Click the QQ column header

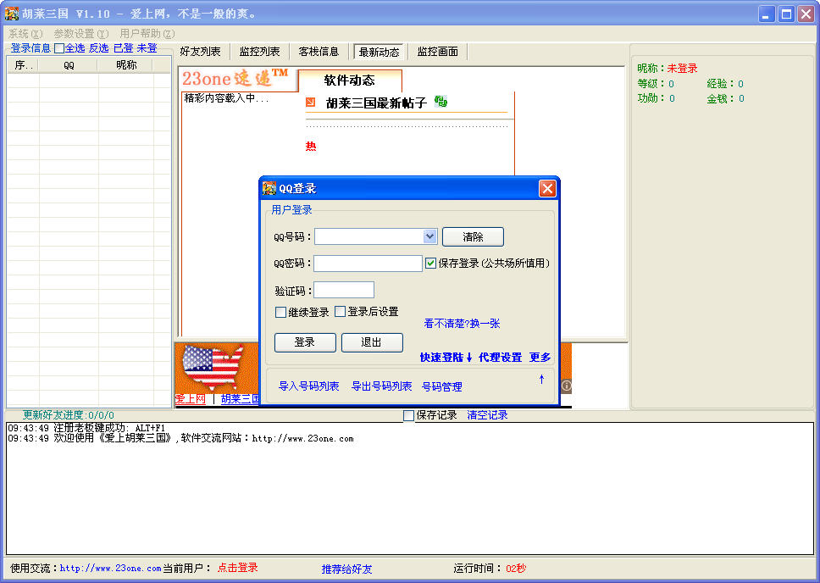pos(69,65)
